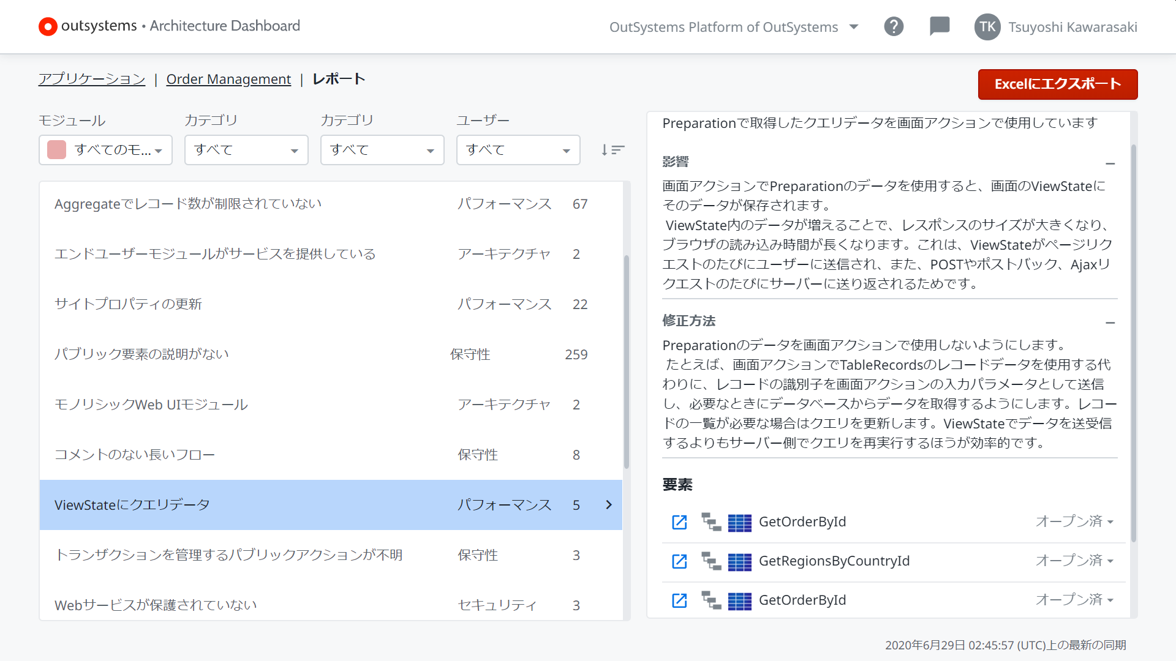Click the Excelにエクスポート button
This screenshot has height=661, width=1176.
point(1057,84)
